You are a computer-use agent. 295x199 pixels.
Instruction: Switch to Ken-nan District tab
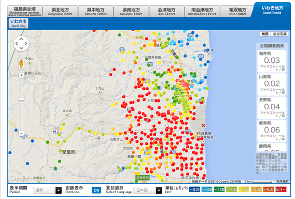click(131, 11)
